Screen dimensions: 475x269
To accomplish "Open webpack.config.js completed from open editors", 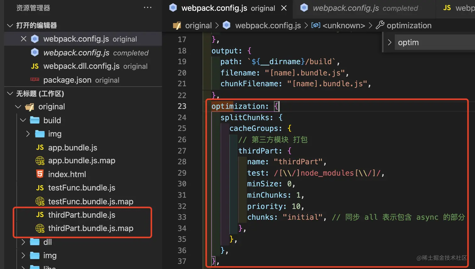I will click(83, 52).
